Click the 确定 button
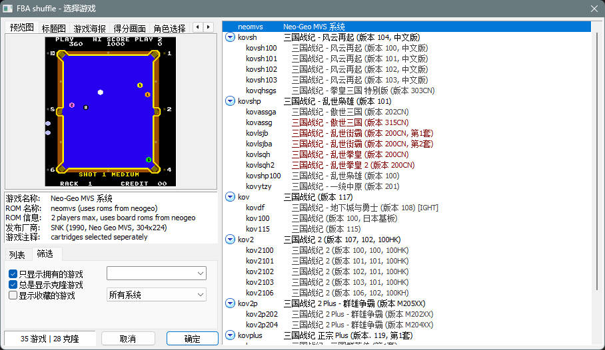Viewport: 605px width, 350px height. point(192,339)
